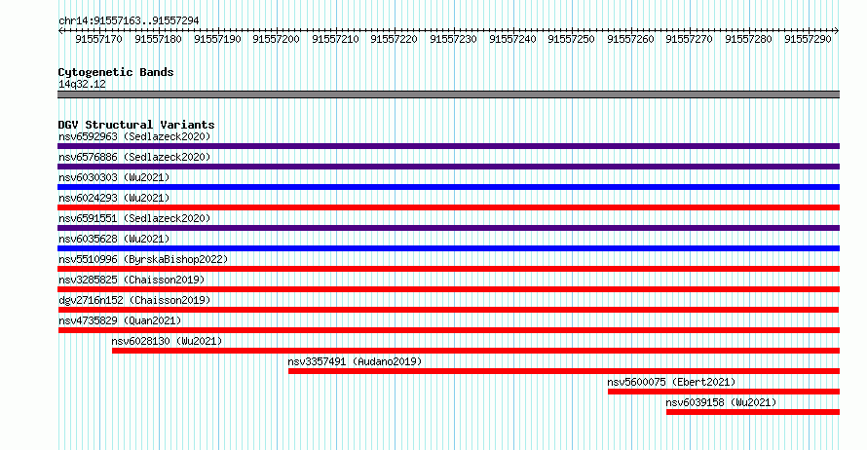Click the nsv3357491 (Audano2019) label
This screenshot has height=450, width=867.
(355, 361)
